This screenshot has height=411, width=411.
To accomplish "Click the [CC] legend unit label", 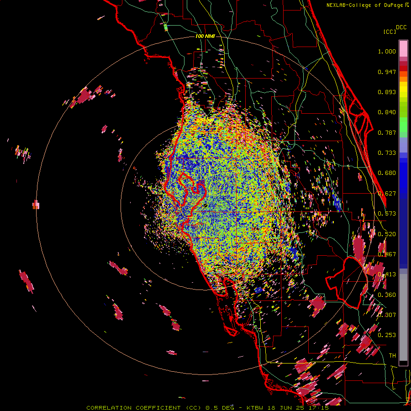I will point(390,32).
